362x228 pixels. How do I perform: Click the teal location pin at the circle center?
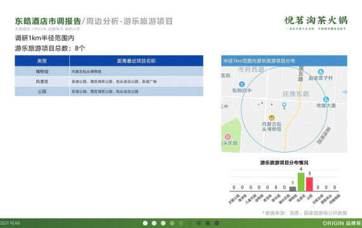[284, 106]
